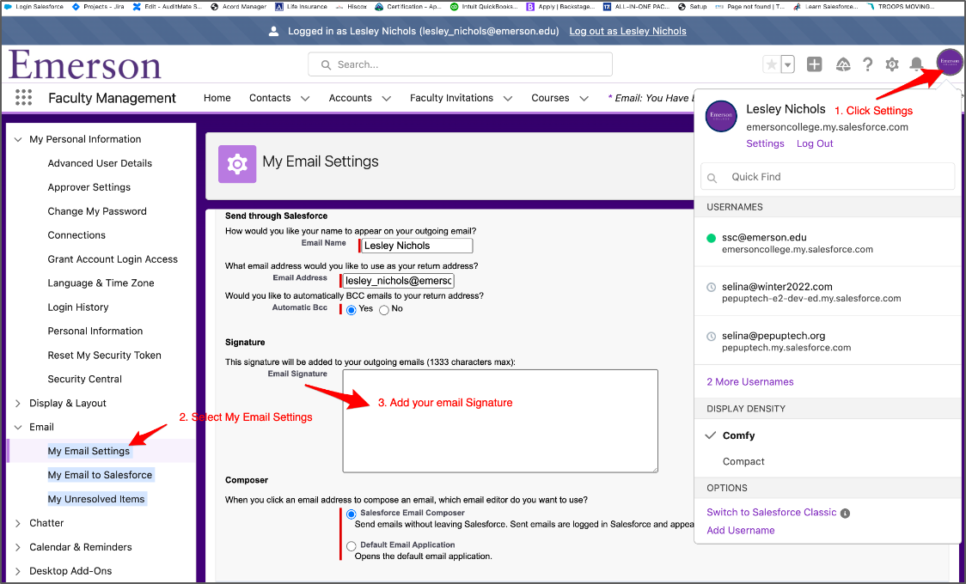The width and height of the screenshot is (966, 584).
Task: Click the Email Signature text area
Action: tap(500, 421)
